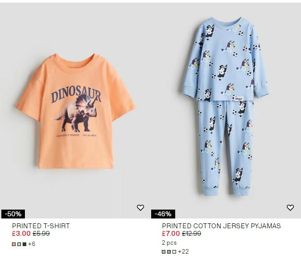The height and width of the screenshot is (262, 301).
Task: Click the crossed-out £12.99 original price
Action: (x=192, y=234)
